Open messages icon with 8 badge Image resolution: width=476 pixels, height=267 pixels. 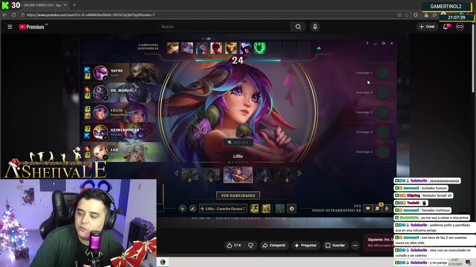click(377, 208)
